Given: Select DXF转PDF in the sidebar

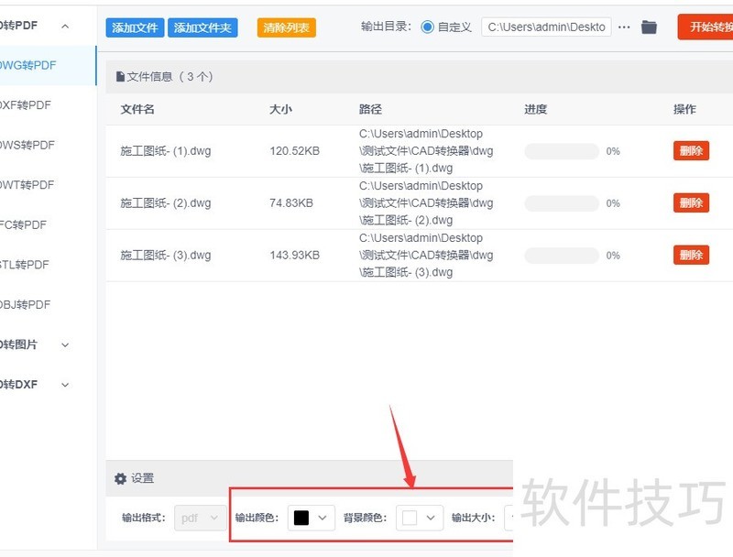Looking at the screenshot, I should (26, 105).
